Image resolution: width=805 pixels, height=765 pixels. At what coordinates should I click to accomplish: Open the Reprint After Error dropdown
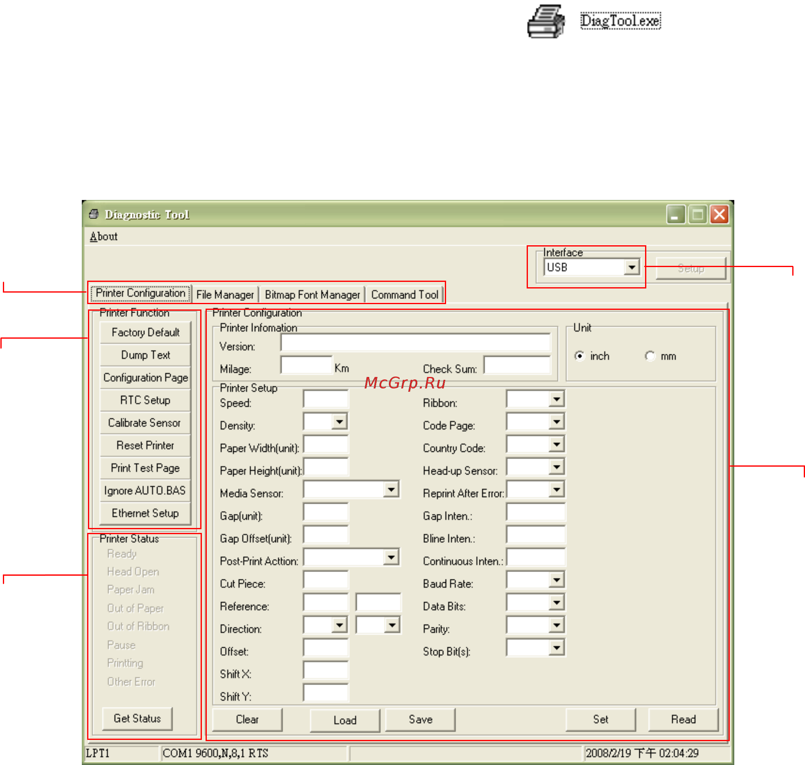(557, 489)
